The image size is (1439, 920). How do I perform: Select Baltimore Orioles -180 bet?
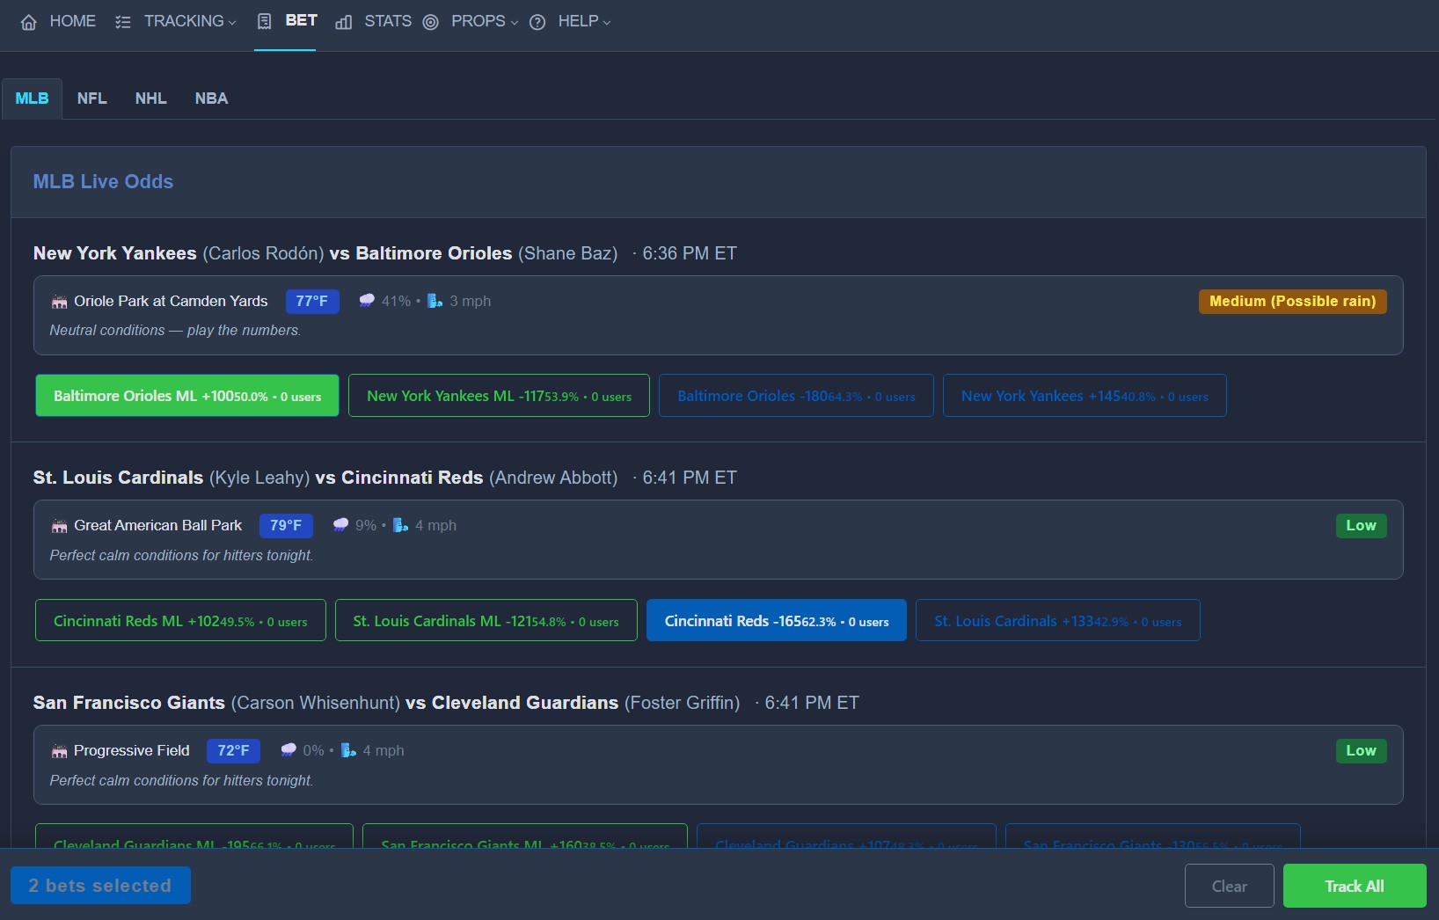click(796, 396)
